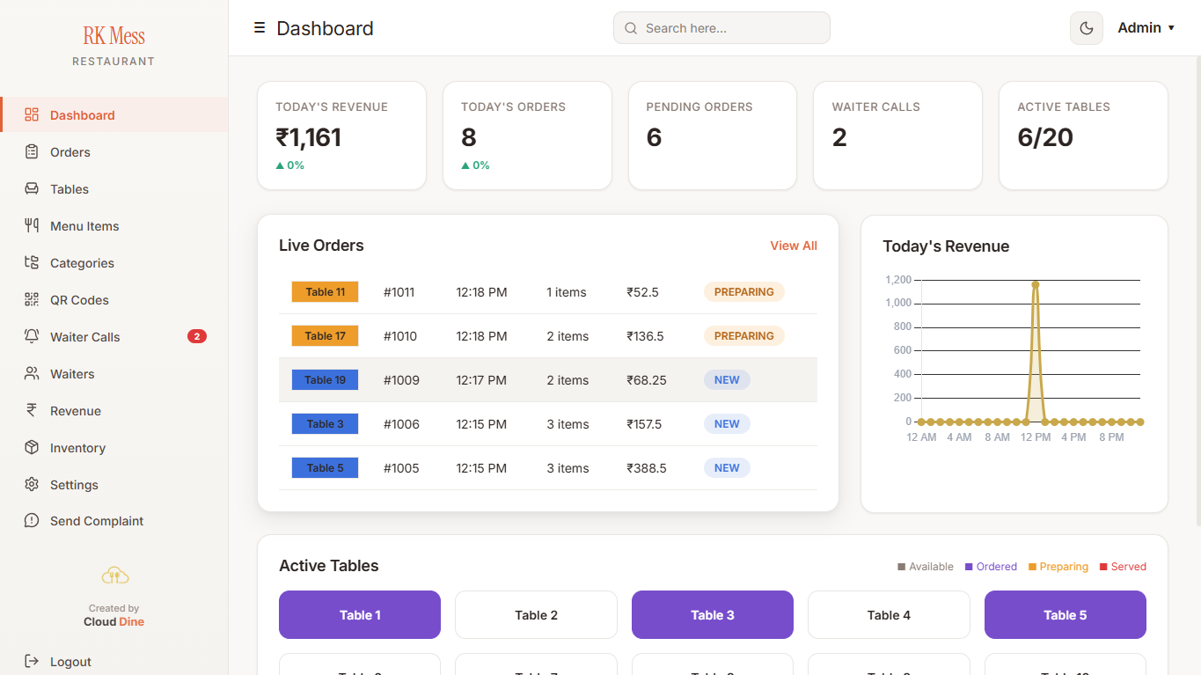Click the Cloud Dine logo icon
Image resolution: width=1201 pixels, height=675 pixels.
[x=114, y=576]
